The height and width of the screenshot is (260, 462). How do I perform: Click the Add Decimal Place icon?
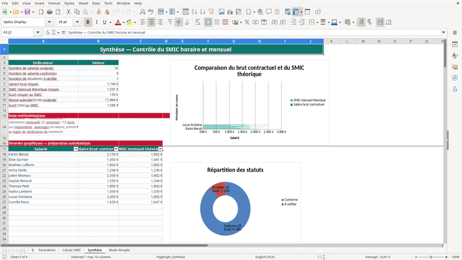[x=275, y=22]
